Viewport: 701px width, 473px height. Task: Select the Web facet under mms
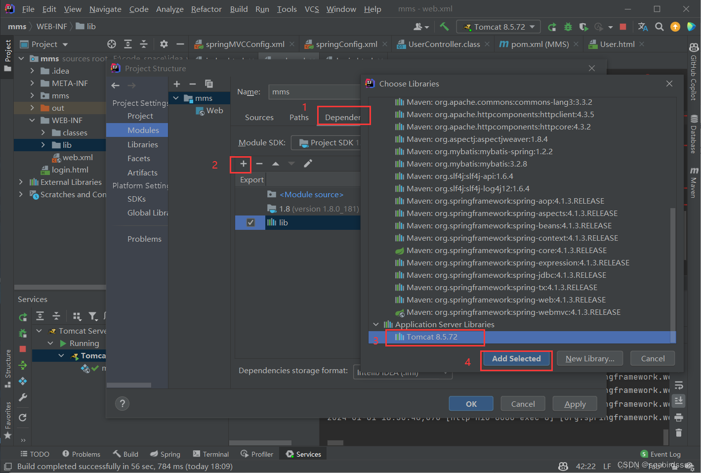[x=210, y=111]
